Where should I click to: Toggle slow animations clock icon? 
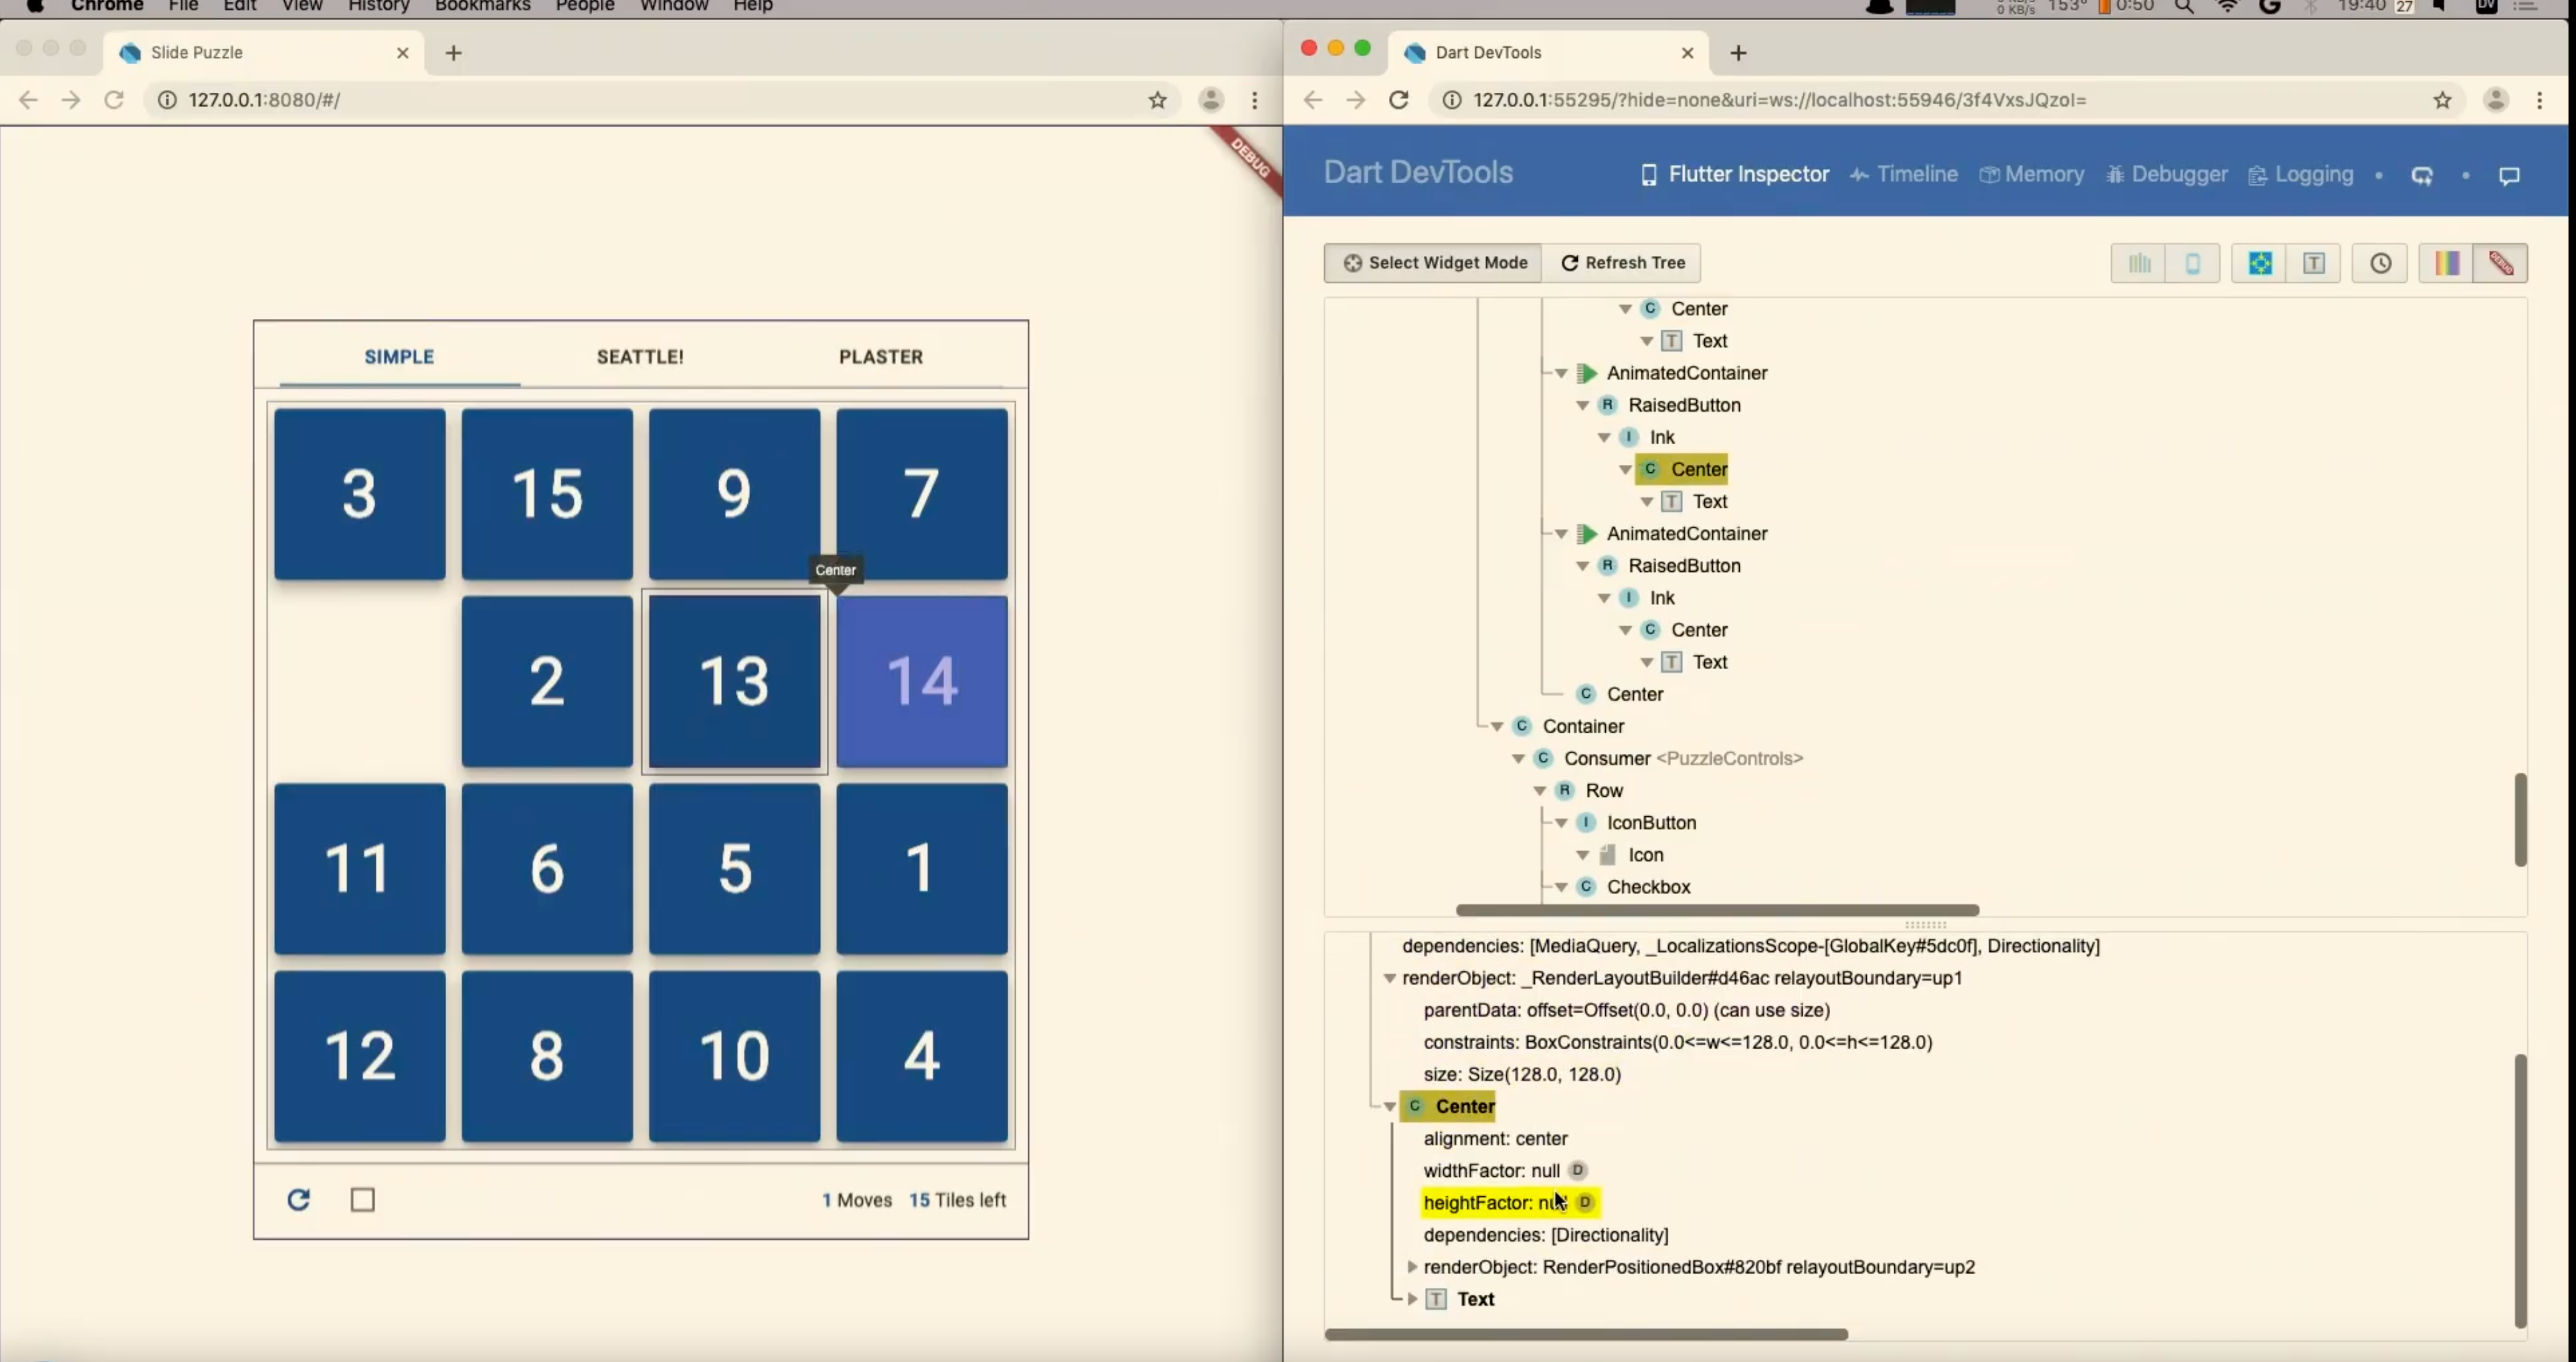coord(2380,263)
